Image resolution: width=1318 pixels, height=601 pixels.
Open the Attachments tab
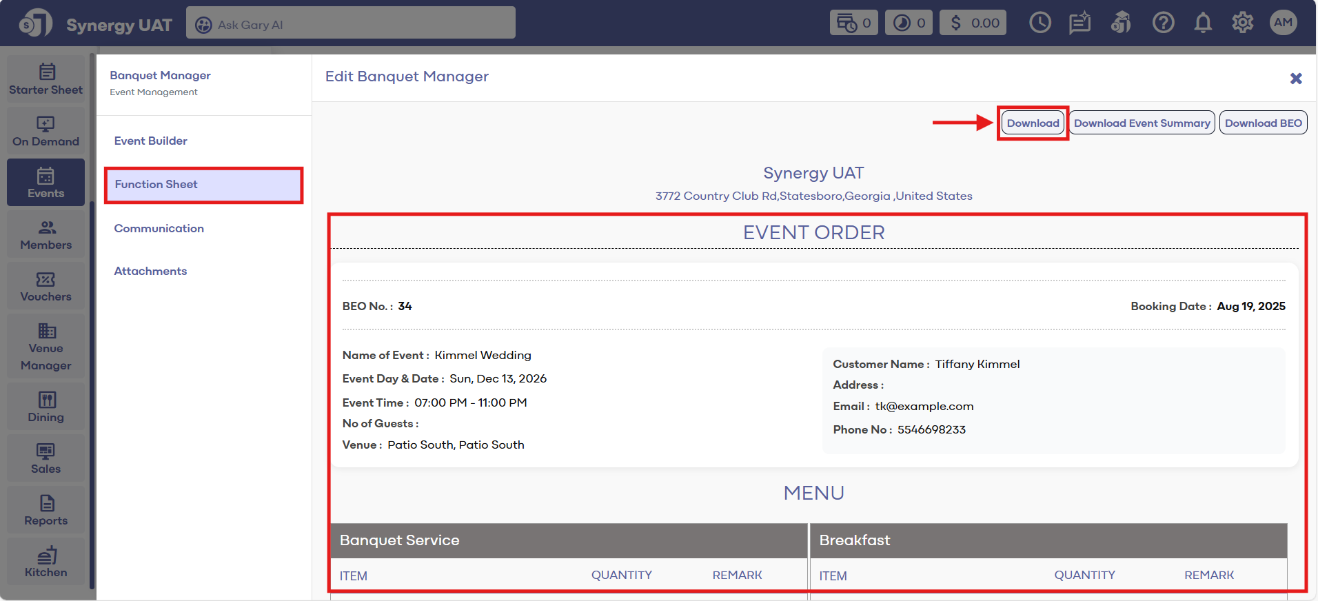pyautogui.click(x=150, y=271)
